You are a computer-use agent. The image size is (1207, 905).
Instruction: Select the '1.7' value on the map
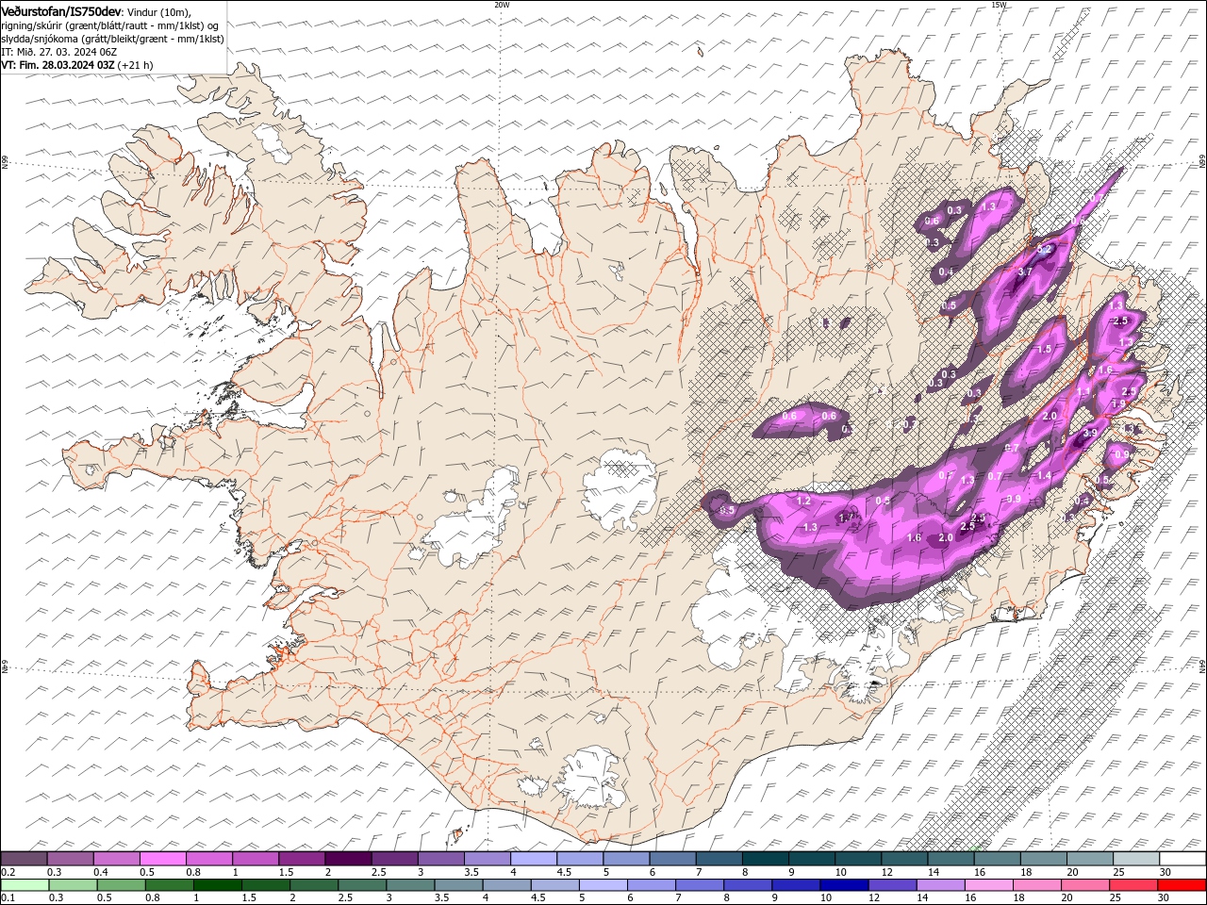tap(847, 518)
